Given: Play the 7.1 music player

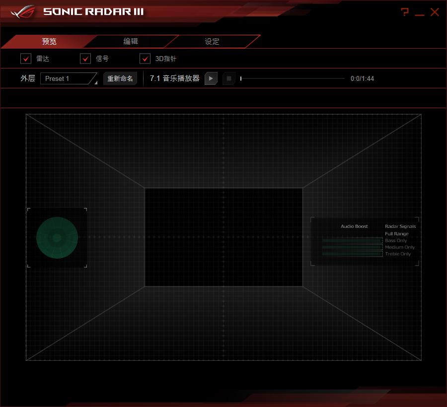Looking at the screenshot, I should coord(211,78).
